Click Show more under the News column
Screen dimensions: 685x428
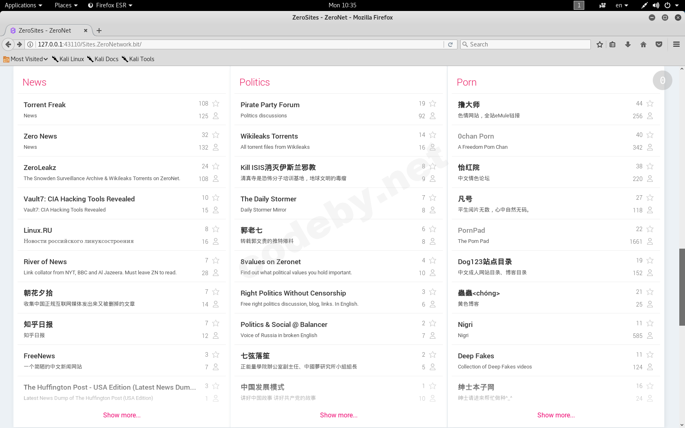coord(122,415)
